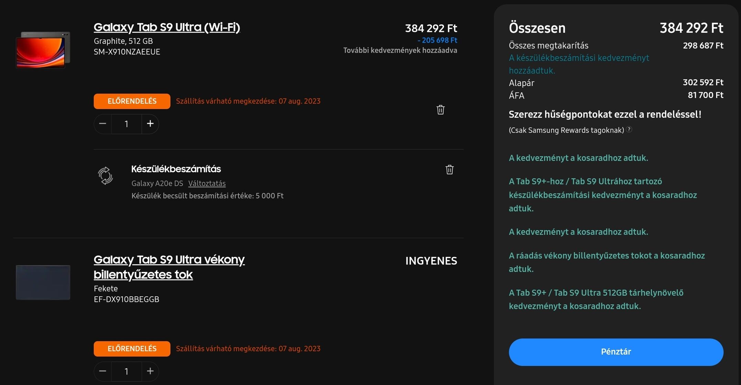Click the ráadás vékony billentyűzetes tok message
The width and height of the screenshot is (741, 385).
pyautogui.click(x=607, y=262)
